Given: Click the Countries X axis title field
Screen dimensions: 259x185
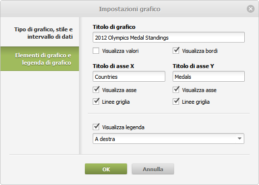Looking at the screenshot, I should [129, 76].
